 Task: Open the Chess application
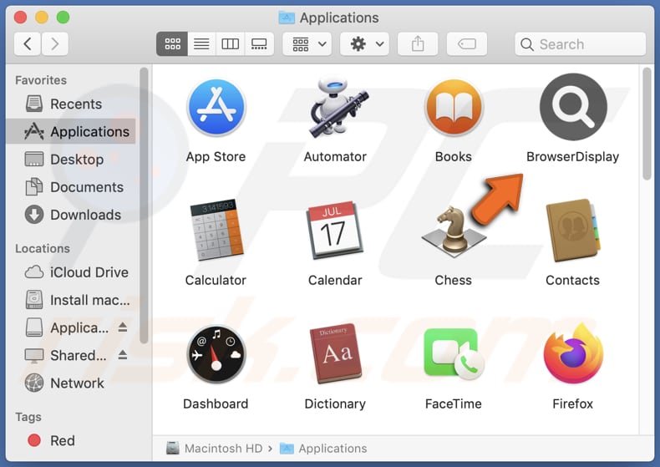[454, 231]
